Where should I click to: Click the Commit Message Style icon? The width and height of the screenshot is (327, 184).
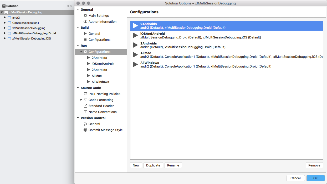pos(85,130)
